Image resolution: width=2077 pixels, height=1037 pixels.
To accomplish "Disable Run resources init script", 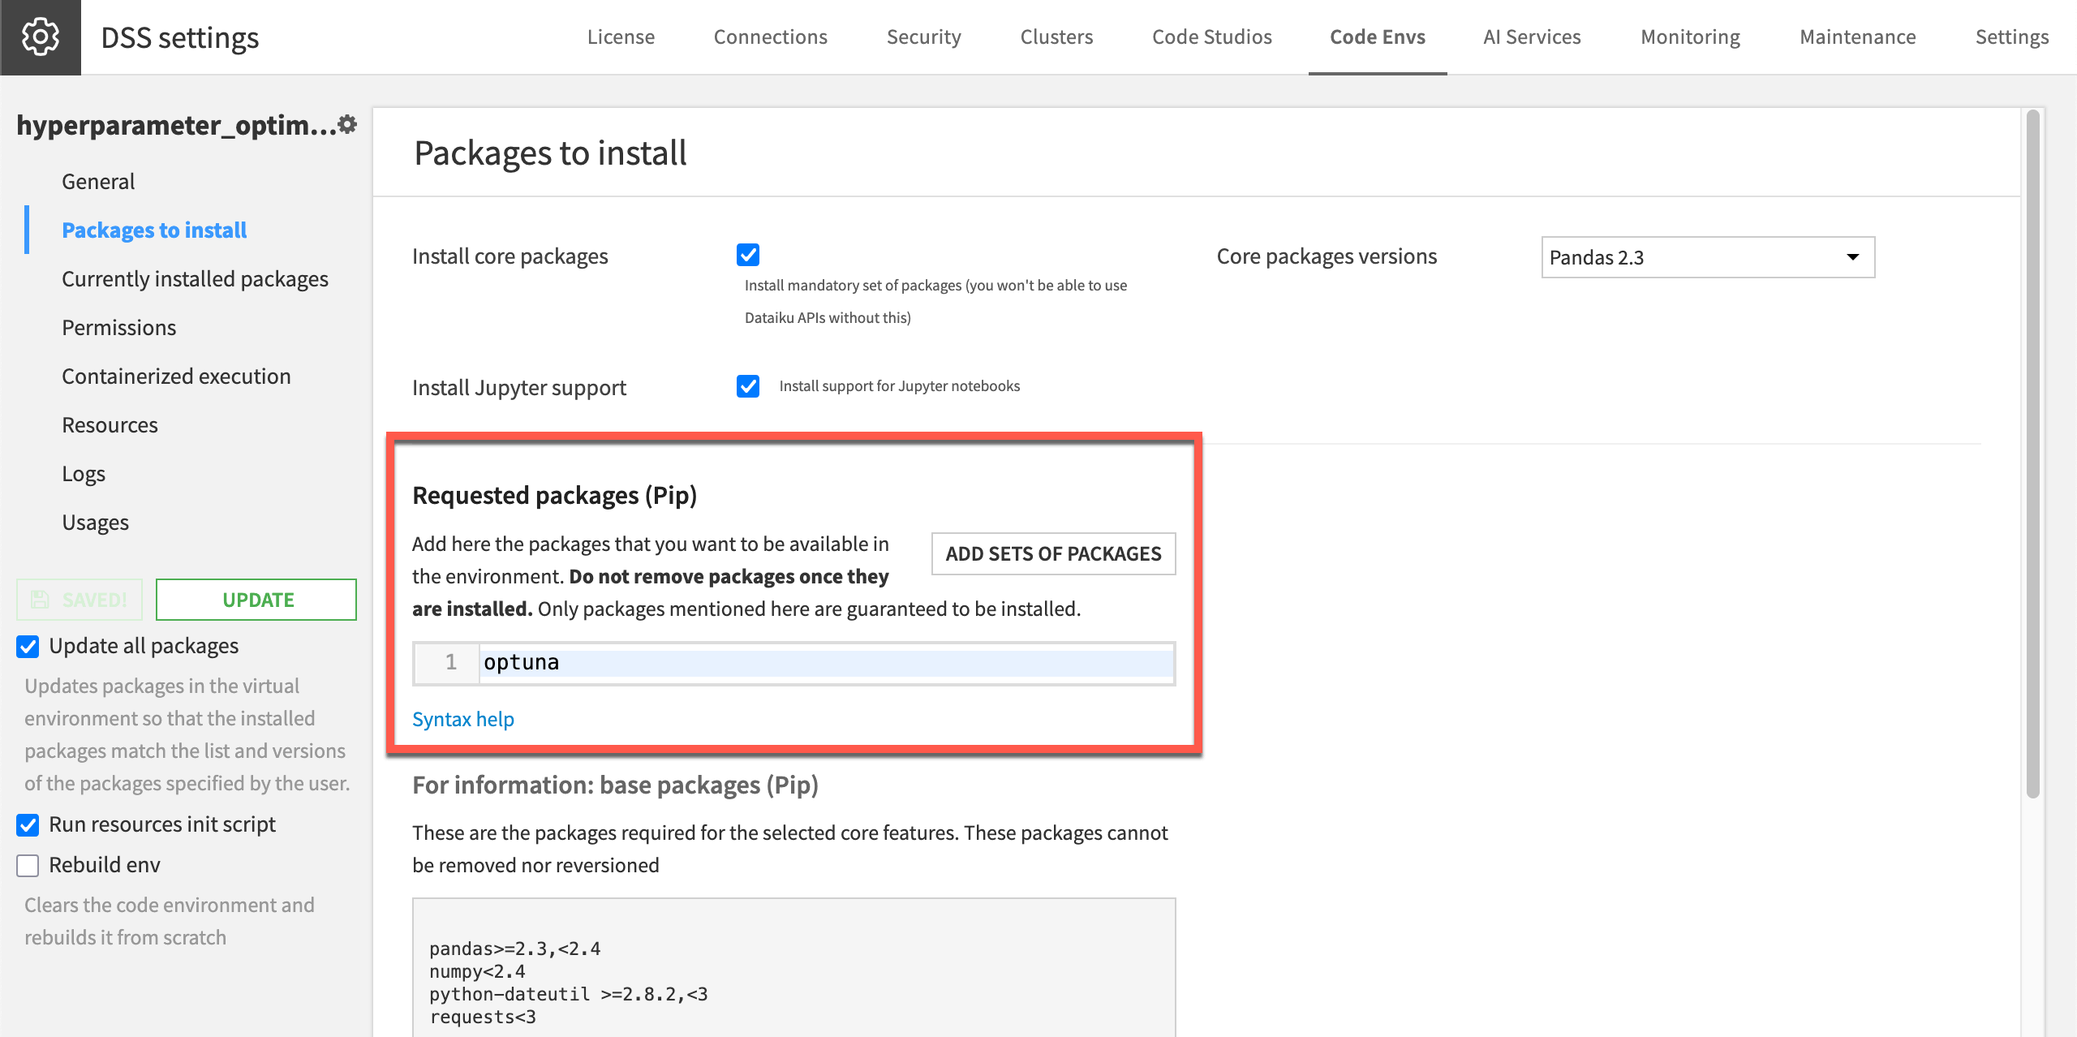I will 28,825.
